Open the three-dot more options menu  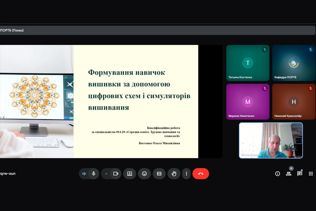(x=186, y=174)
